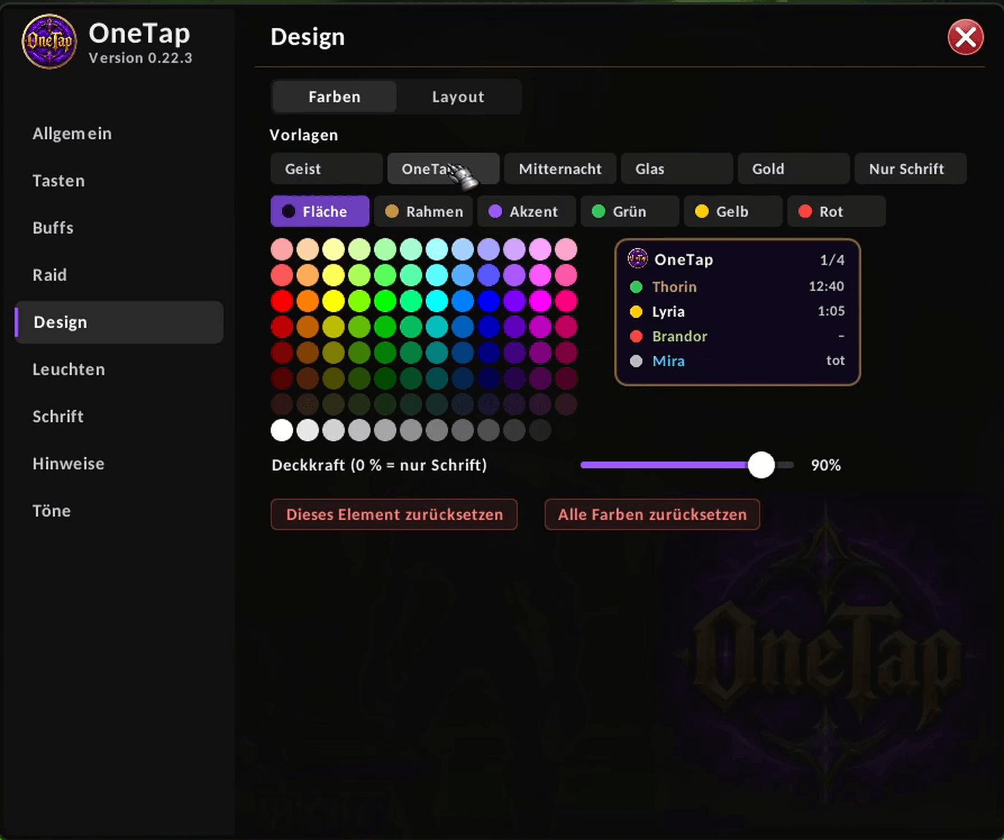1004x840 pixels.
Task: Apply the OneTap template
Action: click(443, 168)
